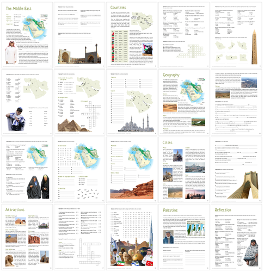The width and height of the screenshot is (264, 272).
Task: Click the pyramids photo on the exercise page
Action: [73, 125]
